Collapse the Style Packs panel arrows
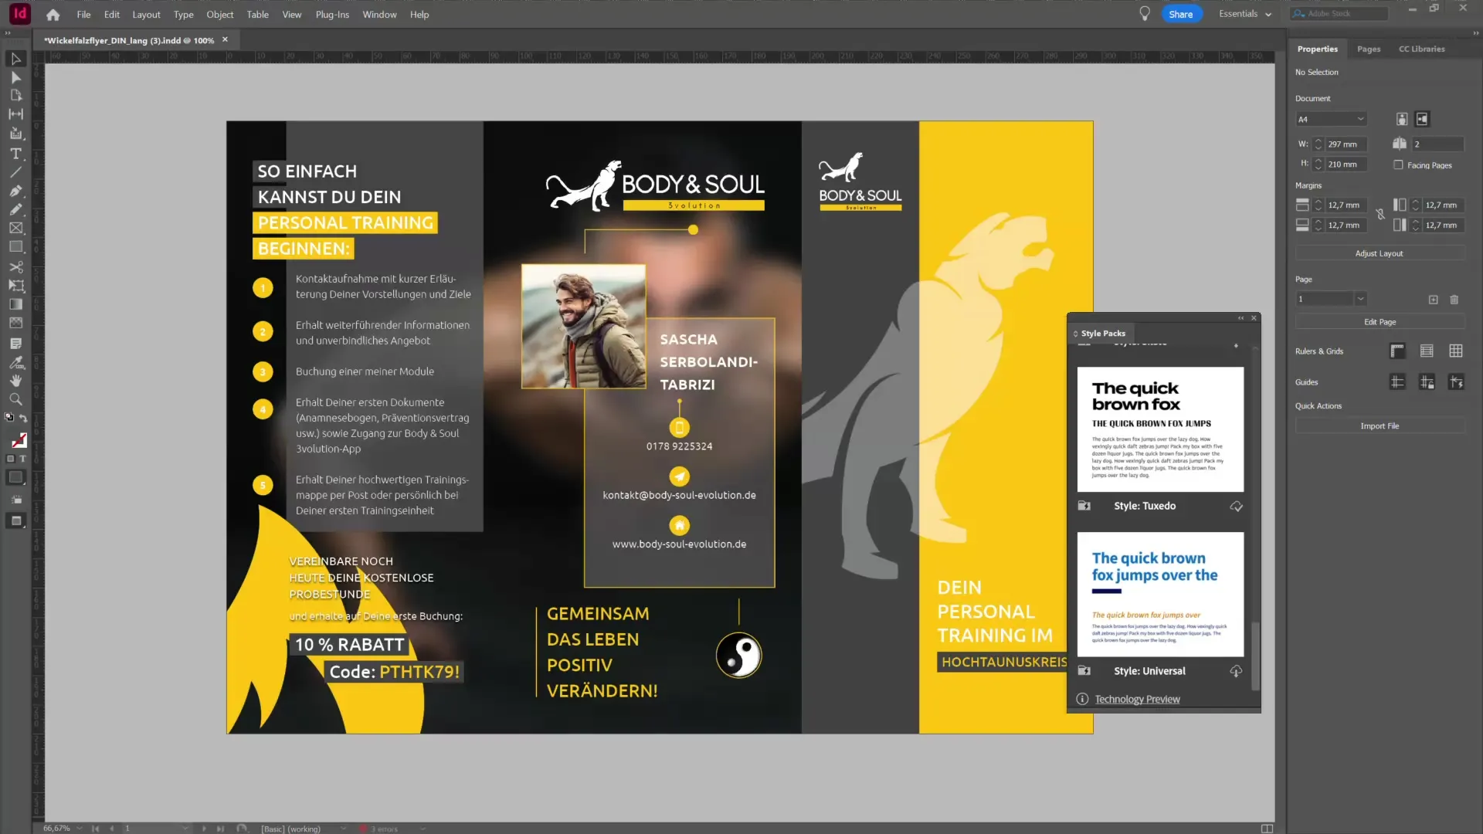1483x834 pixels. [1241, 318]
